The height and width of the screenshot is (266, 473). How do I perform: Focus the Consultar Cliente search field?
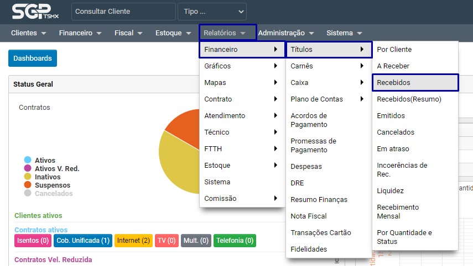click(x=123, y=12)
